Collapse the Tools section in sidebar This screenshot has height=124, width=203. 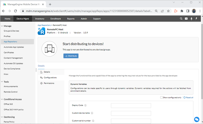click(2, 82)
